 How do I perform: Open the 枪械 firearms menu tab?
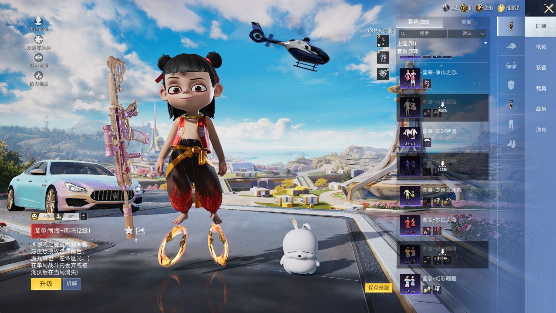click(541, 47)
